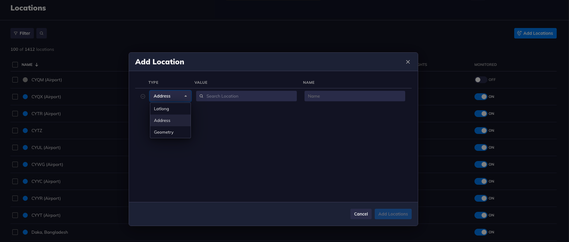Screen dimensions: 569x242
Task: Check the CYYC (Airport) checkbox
Action: click(x=15, y=181)
